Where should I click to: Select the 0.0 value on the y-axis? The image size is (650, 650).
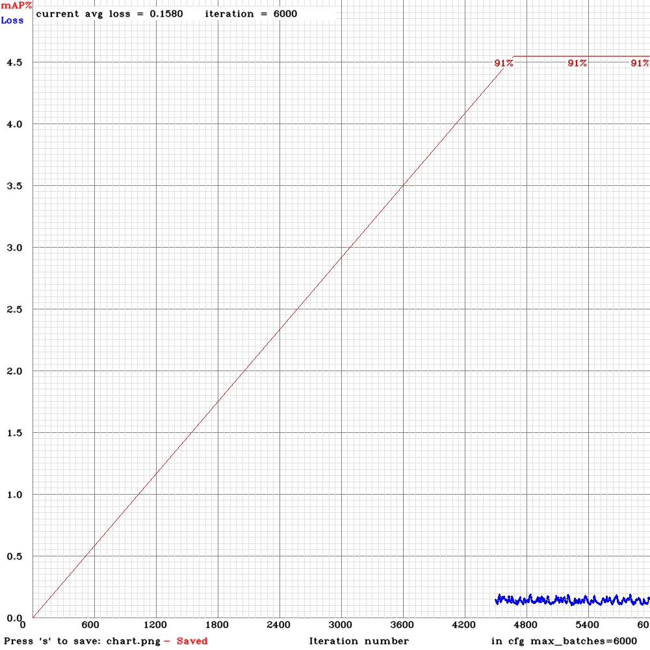pos(13,616)
